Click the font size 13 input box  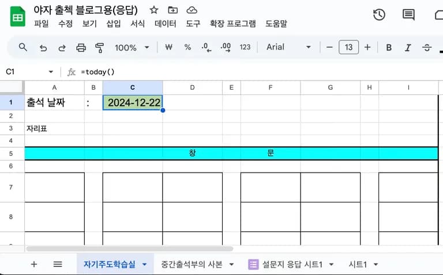pos(348,47)
